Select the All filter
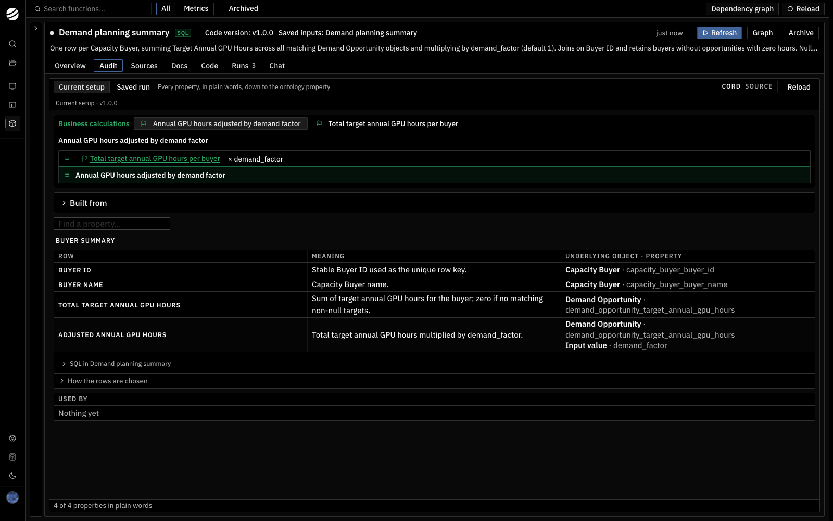This screenshot has width=833, height=521. [x=166, y=9]
